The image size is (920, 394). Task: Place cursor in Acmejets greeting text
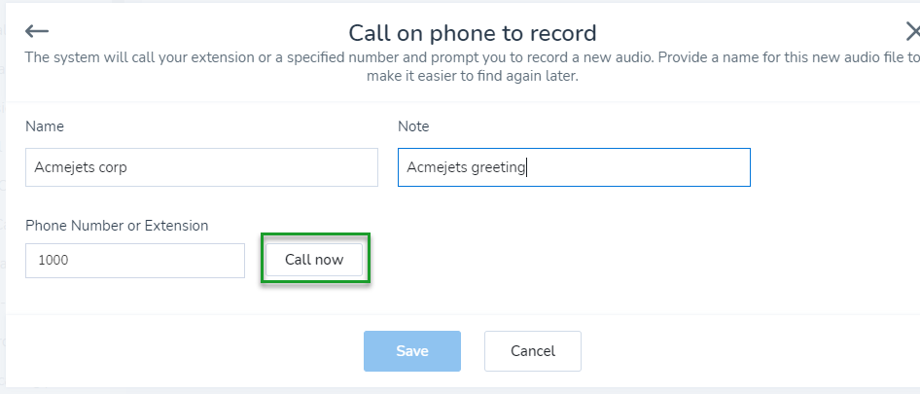pos(466,167)
